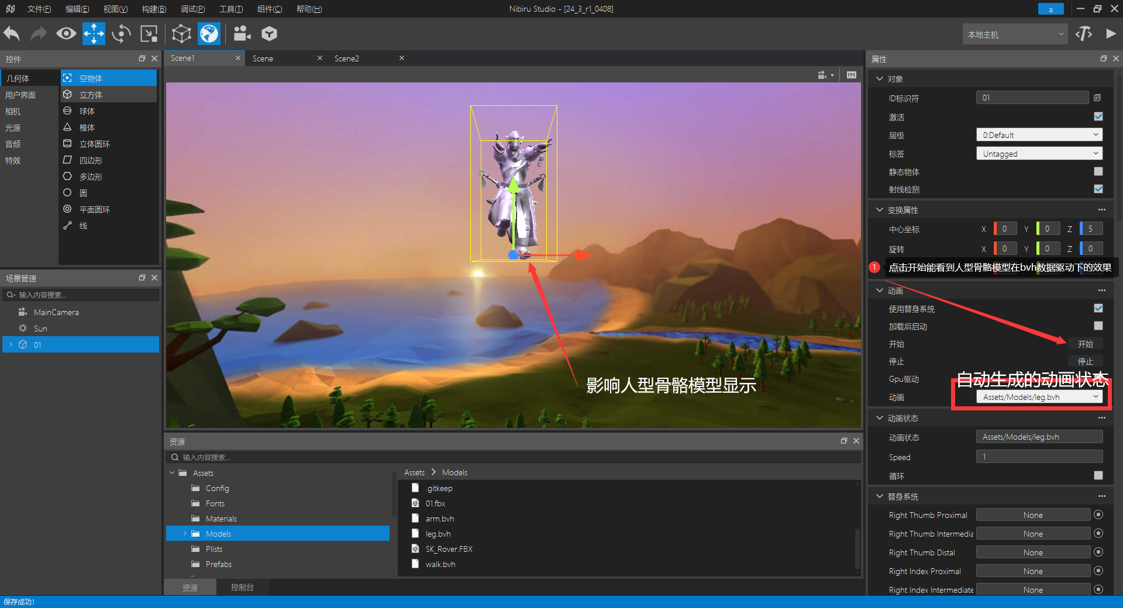Click the globe world-space icon
This screenshot has height=608, width=1123.
click(x=209, y=34)
